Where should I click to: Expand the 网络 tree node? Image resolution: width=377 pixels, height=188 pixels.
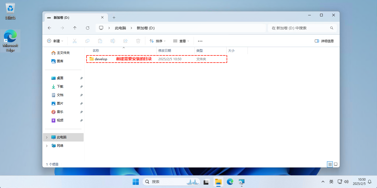(47, 146)
